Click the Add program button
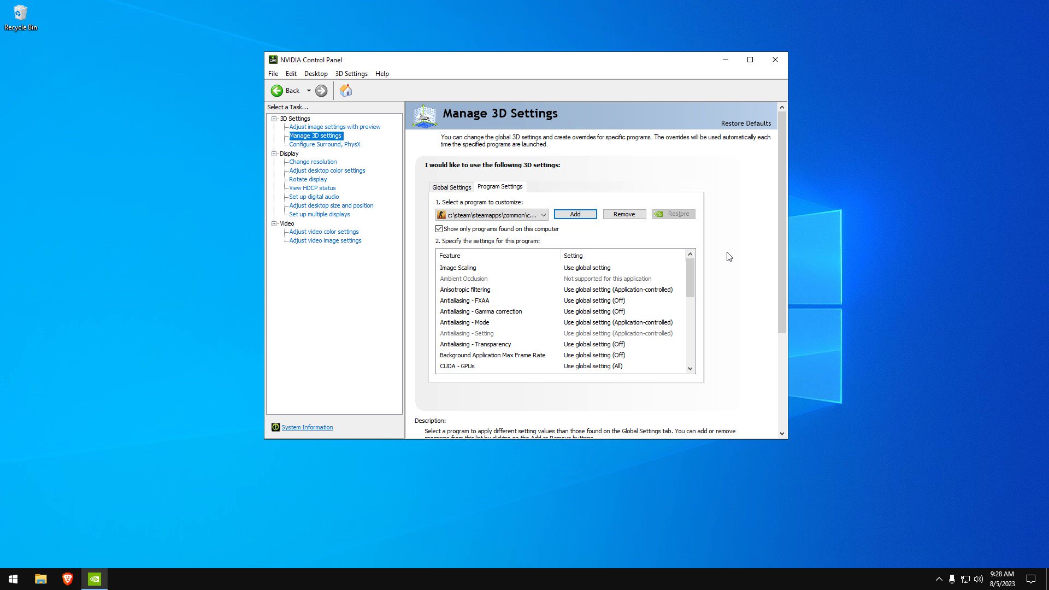The height and width of the screenshot is (590, 1049). [x=575, y=214]
